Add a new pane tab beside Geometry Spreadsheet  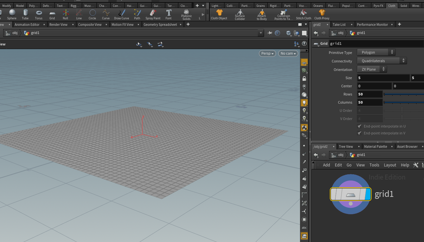(188, 25)
